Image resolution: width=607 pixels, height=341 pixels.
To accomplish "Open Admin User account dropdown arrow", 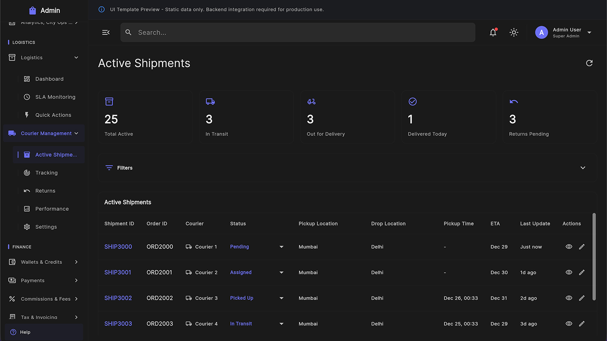I will point(589,33).
